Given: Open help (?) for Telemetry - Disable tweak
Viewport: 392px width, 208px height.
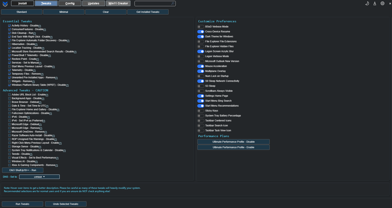Looking at the screenshot, I should [x=34, y=70].
